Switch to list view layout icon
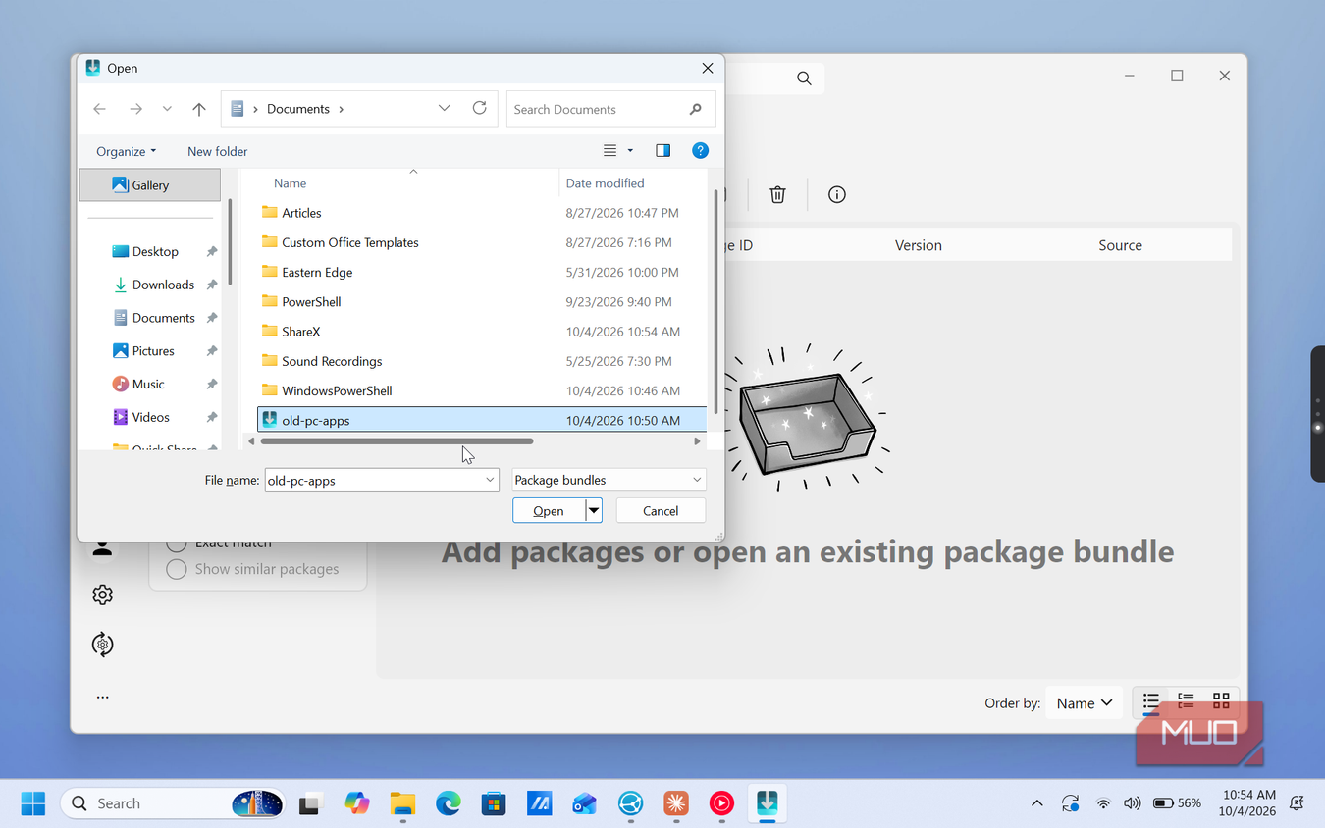Viewport: 1325px width, 828px height. (x=1151, y=701)
